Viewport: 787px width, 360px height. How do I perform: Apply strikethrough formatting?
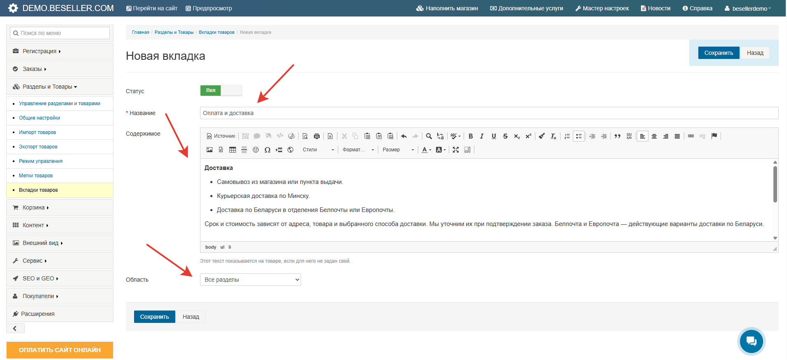(x=505, y=136)
